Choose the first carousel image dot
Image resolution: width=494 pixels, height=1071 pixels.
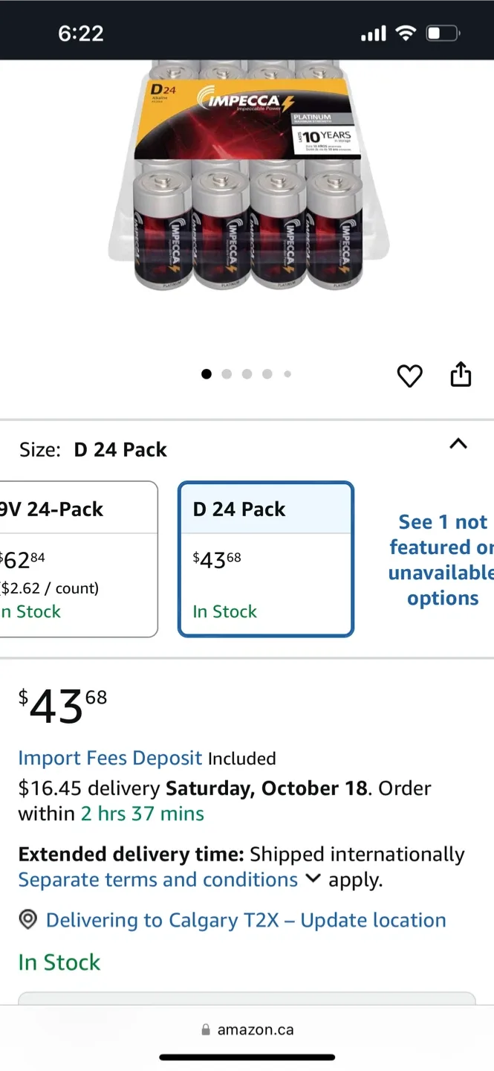pyautogui.click(x=207, y=374)
